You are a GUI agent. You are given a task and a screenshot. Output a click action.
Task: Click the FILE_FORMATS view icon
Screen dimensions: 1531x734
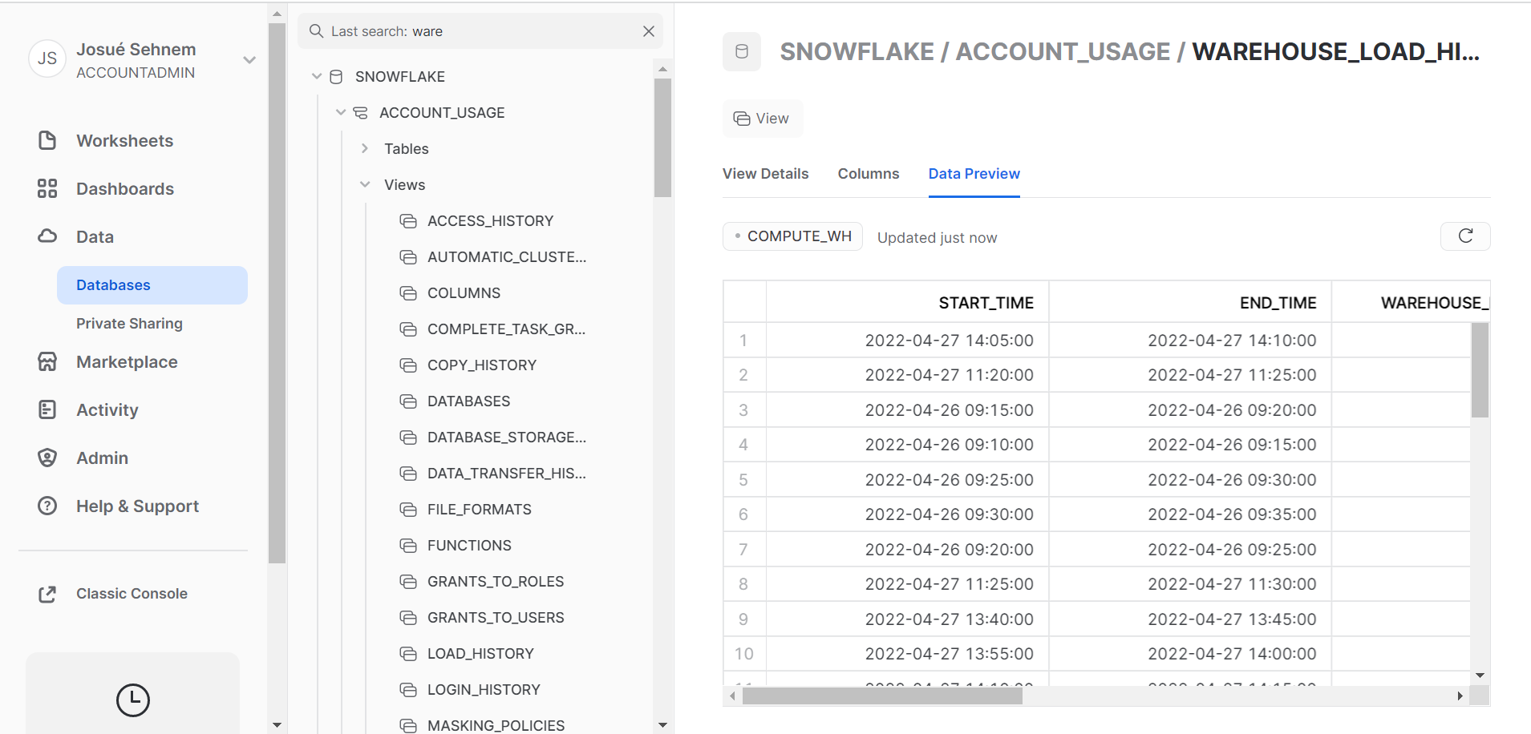(408, 510)
